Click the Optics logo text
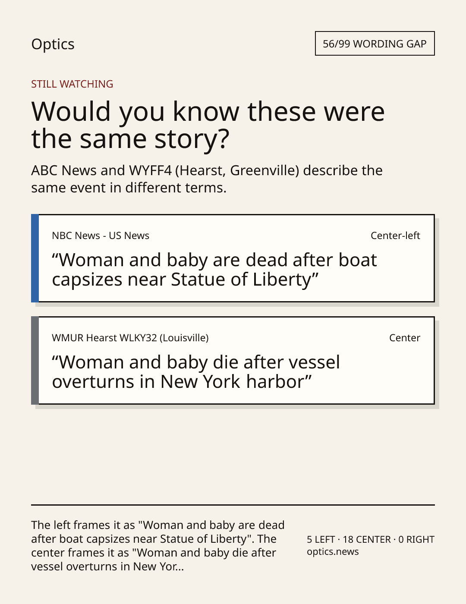This screenshot has width=466, height=604. 53,44
